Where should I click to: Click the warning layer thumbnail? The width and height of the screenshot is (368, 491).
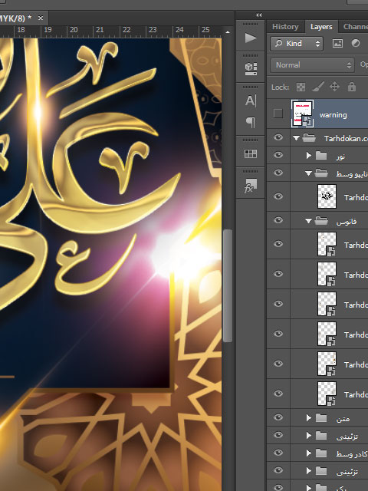click(302, 114)
